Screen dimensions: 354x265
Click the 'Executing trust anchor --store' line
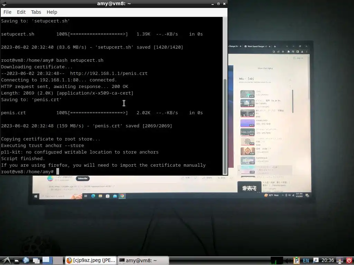43,146
